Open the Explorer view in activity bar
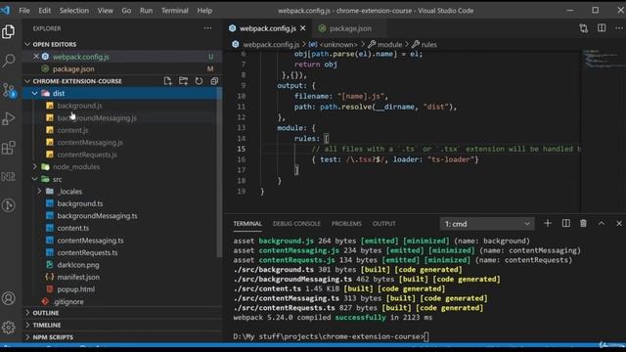Viewport: 626px width, 352px height. tap(9, 31)
